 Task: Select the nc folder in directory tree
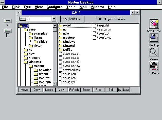pyautogui.click(x=30, y=50)
